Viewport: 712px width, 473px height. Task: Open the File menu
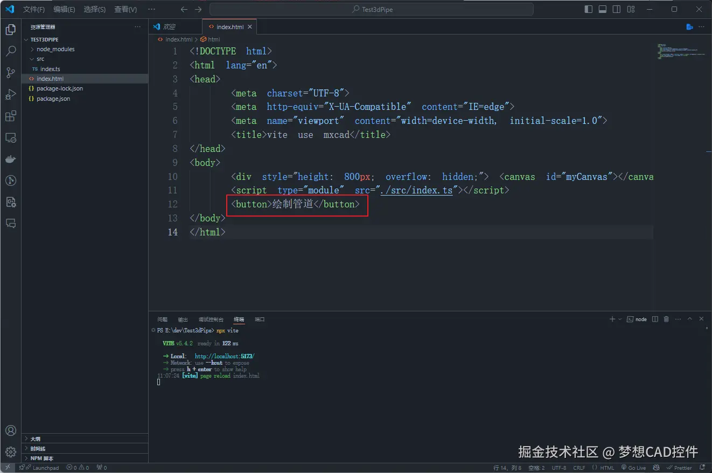click(34, 9)
